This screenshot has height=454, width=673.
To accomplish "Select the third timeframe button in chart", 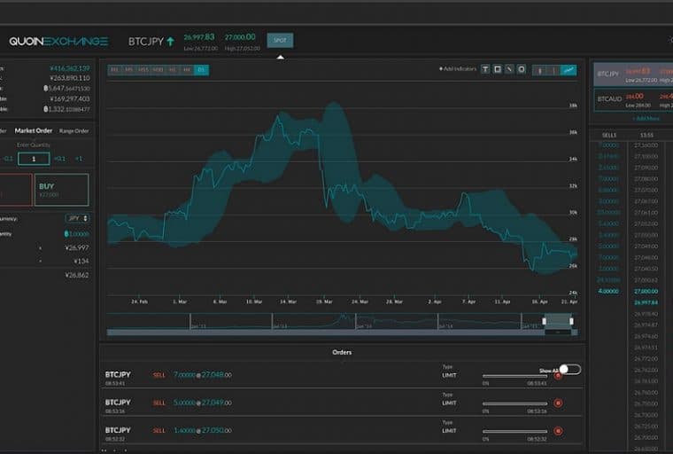I will [x=143, y=70].
